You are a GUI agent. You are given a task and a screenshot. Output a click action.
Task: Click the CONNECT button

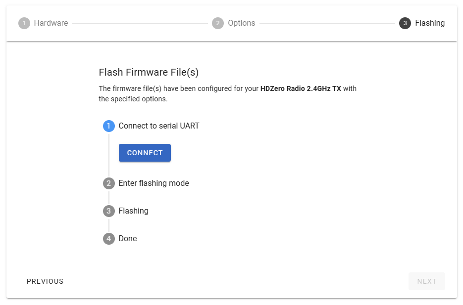(145, 153)
